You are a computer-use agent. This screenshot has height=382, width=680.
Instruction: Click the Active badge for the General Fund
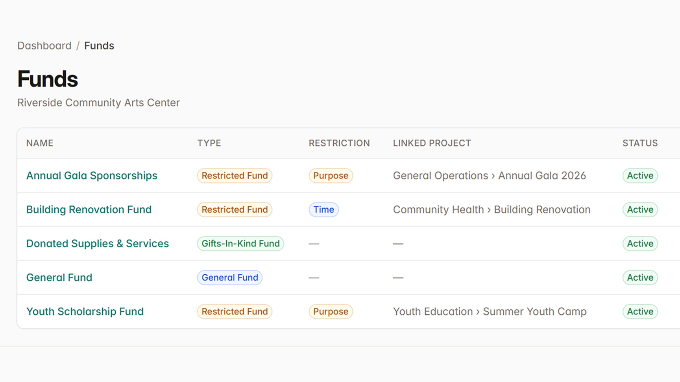click(x=640, y=277)
